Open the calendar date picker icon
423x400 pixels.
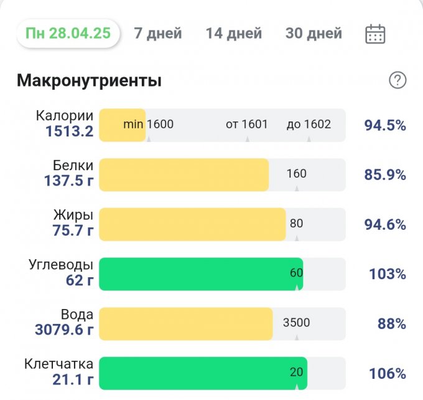(375, 34)
